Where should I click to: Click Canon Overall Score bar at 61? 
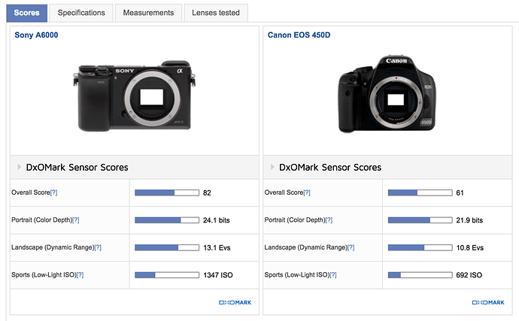coord(420,192)
